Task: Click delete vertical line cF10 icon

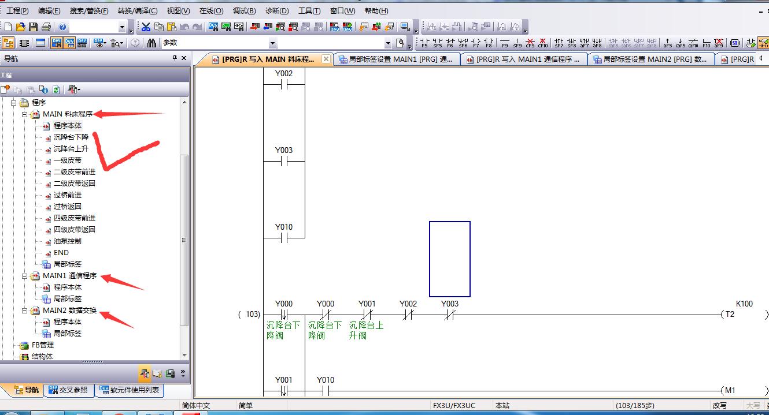Action: click(543, 43)
